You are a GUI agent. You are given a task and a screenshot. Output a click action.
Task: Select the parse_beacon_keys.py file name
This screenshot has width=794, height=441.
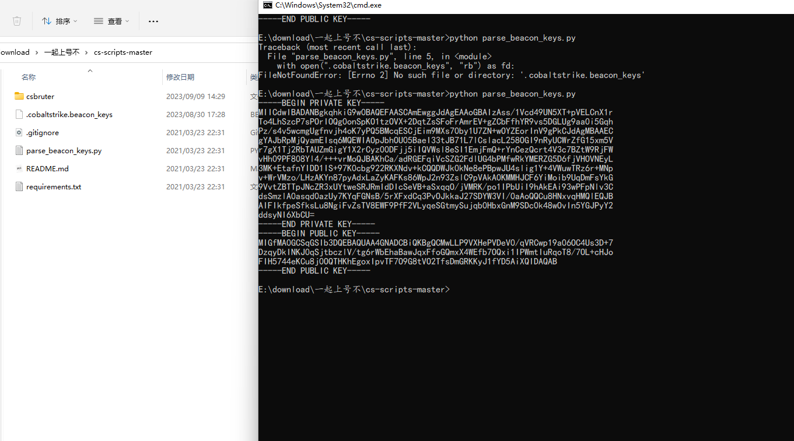click(x=64, y=150)
